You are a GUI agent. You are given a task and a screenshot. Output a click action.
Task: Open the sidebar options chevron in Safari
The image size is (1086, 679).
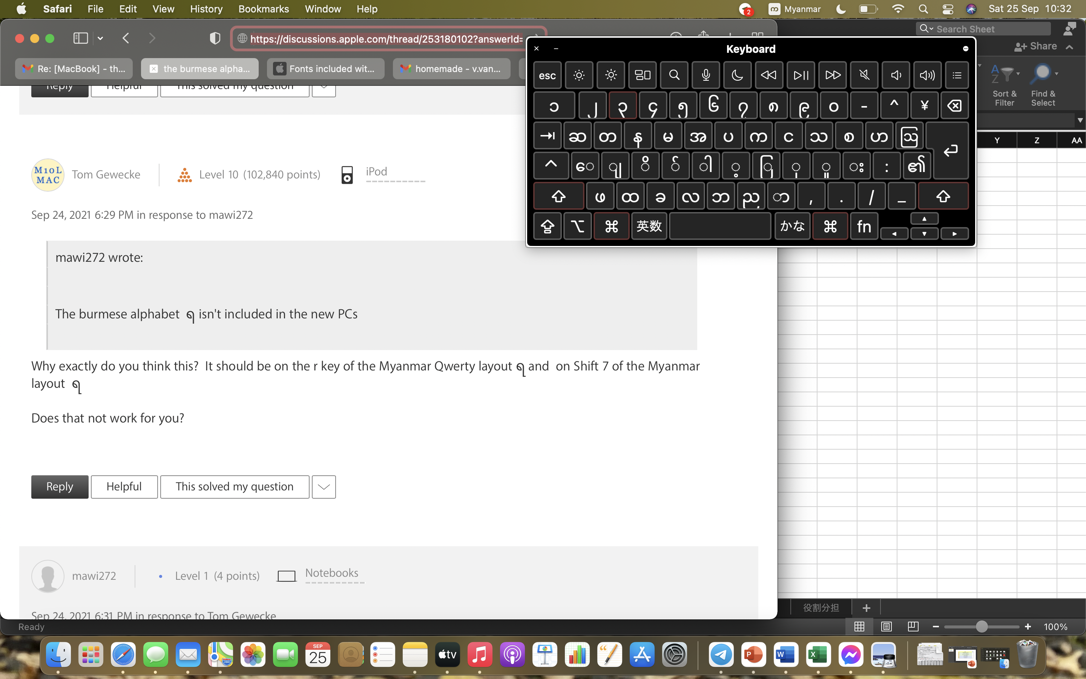coord(101,38)
